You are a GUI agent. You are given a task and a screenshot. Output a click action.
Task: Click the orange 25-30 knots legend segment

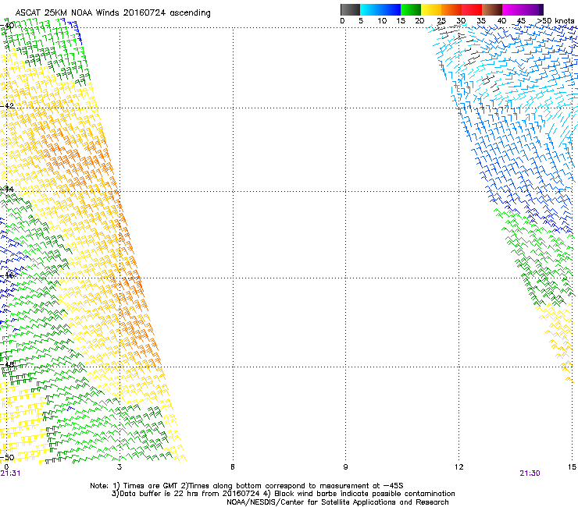pos(451,9)
